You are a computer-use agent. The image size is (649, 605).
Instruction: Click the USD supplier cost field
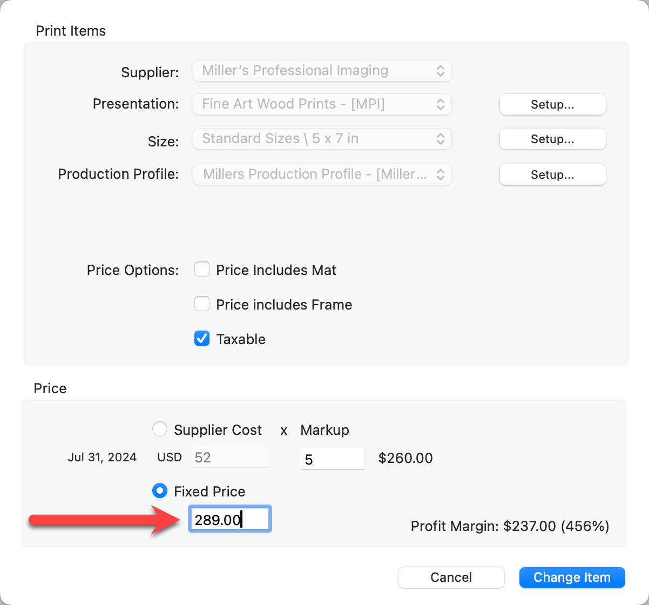(229, 458)
